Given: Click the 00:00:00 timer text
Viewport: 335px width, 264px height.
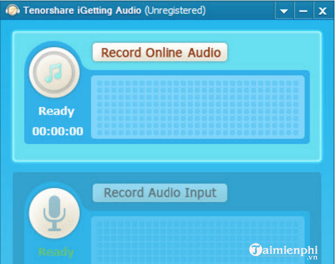Looking at the screenshot, I should tap(58, 131).
